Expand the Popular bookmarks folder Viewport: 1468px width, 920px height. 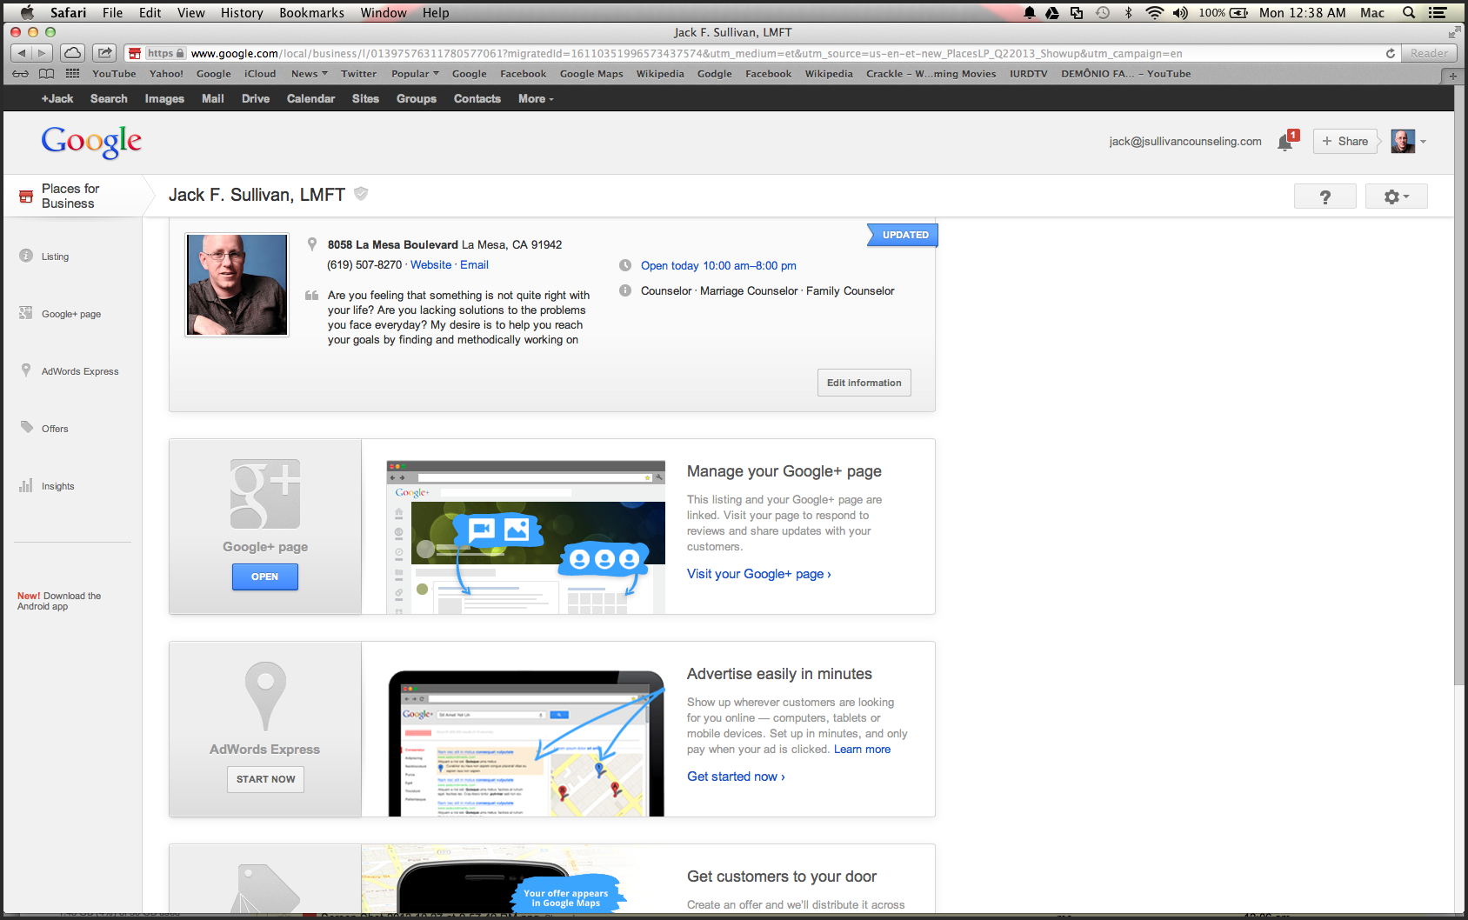[x=415, y=74]
